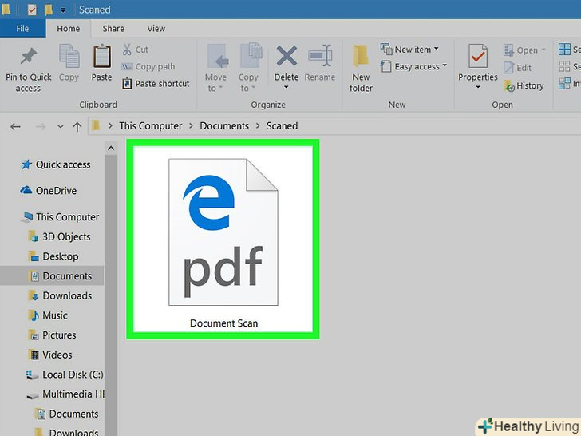Click the new folder icon in the title bar
This screenshot has height=436, width=581.
coord(48,10)
